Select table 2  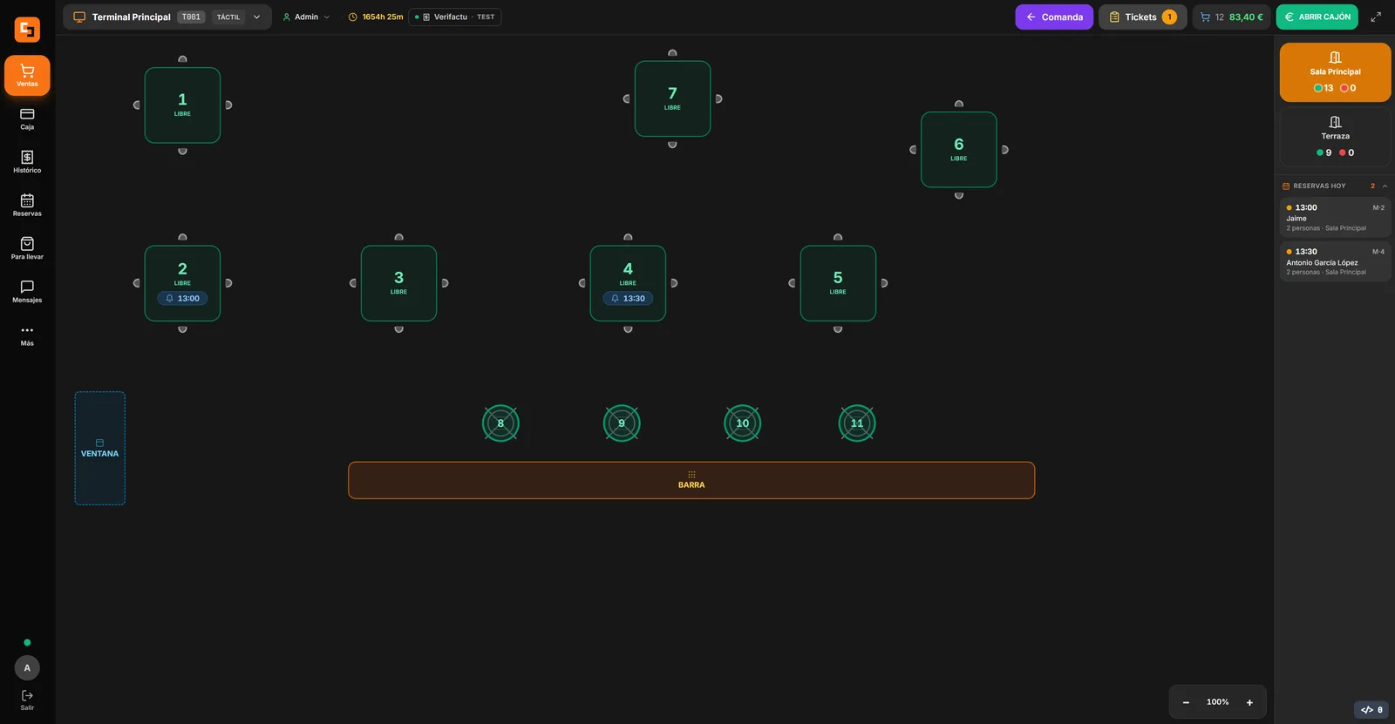coord(182,283)
